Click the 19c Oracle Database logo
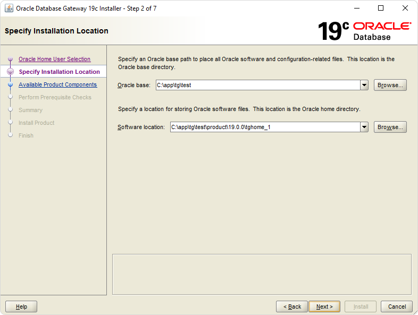This screenshot has height=315, width=418. pos(364,31)
